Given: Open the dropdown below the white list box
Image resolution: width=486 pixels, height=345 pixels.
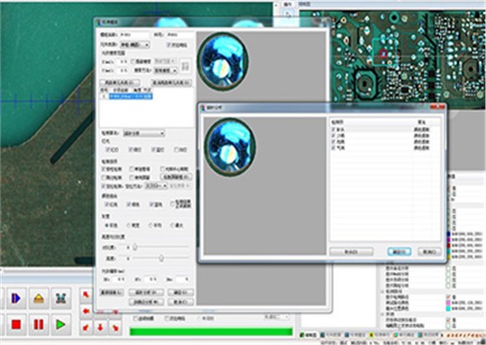Looking at the screenshot, I should point(144,133).
